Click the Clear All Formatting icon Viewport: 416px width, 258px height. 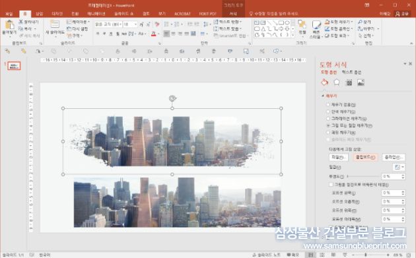tap(157, 24)
